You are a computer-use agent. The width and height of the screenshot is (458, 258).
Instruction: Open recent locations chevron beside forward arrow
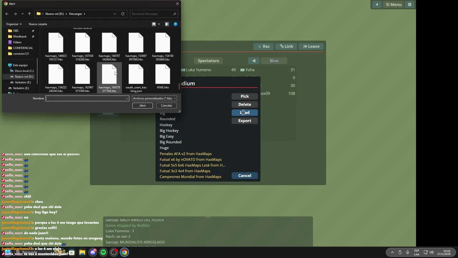coord(23,14)
